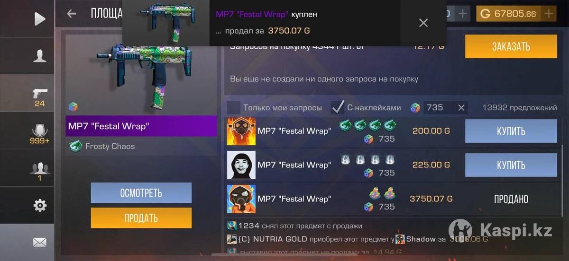Buy the MP7 listed for 200.00 G
Image resolution: width=569 pixels, height=261 pixels.
(x=511, y=131)
